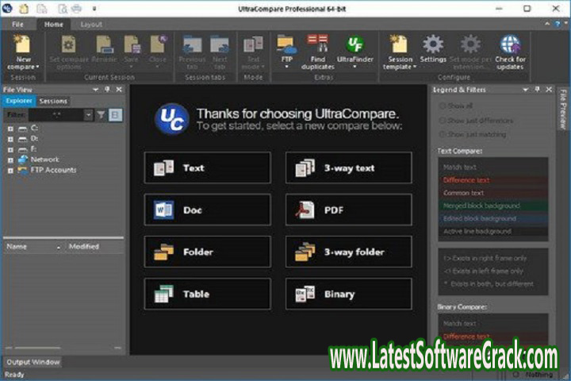
Task: Sort by the Modified column header
Action: [x=94, y=247]
